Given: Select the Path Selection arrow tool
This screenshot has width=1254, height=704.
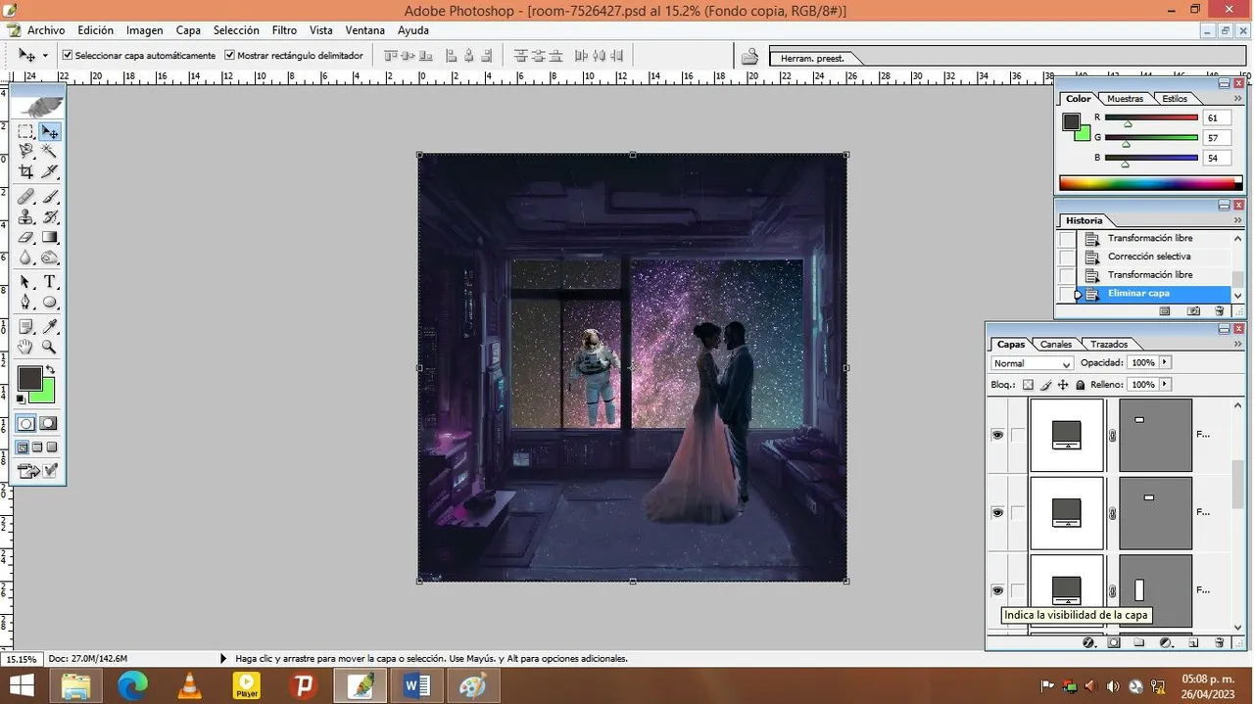Looking at the screenshot, I should [x=26, y=282].
